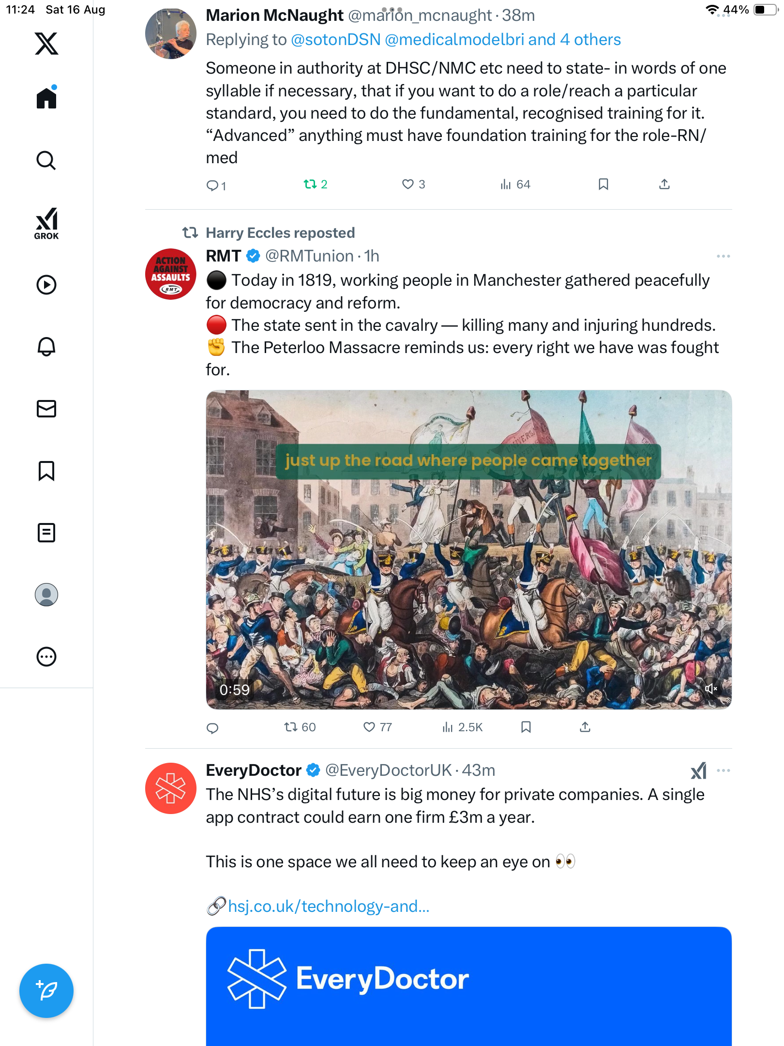The height and width of the screenshot is (1046, 784).
Task: Play the Peterloo Massacre video thumbnail
Action: 468,550
